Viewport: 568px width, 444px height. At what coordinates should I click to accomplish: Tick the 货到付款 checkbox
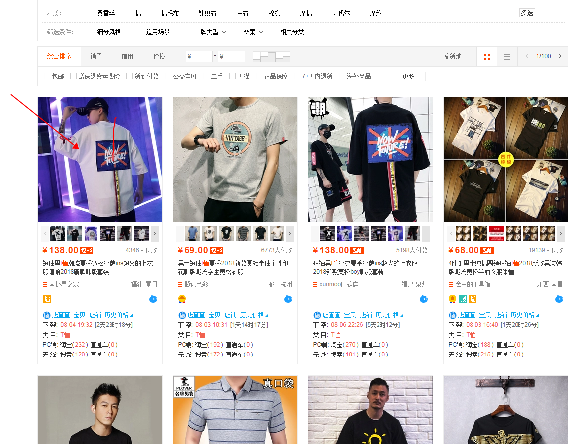[130, 76]
